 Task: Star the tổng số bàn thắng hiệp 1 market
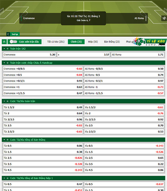(7, 178)
